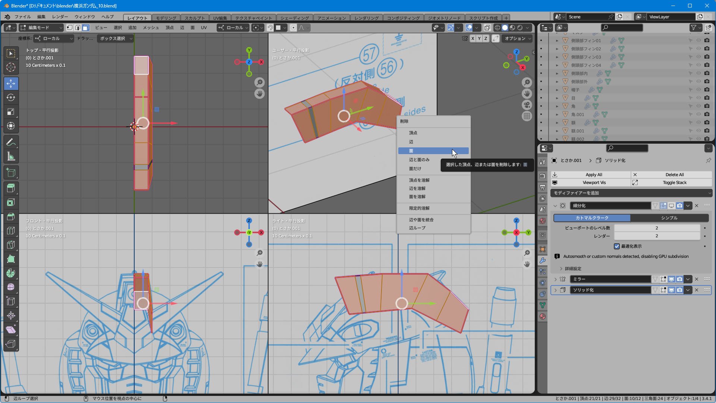Activate the Annotate pencil tool
The image size is (716, 403).
[11, 142]
